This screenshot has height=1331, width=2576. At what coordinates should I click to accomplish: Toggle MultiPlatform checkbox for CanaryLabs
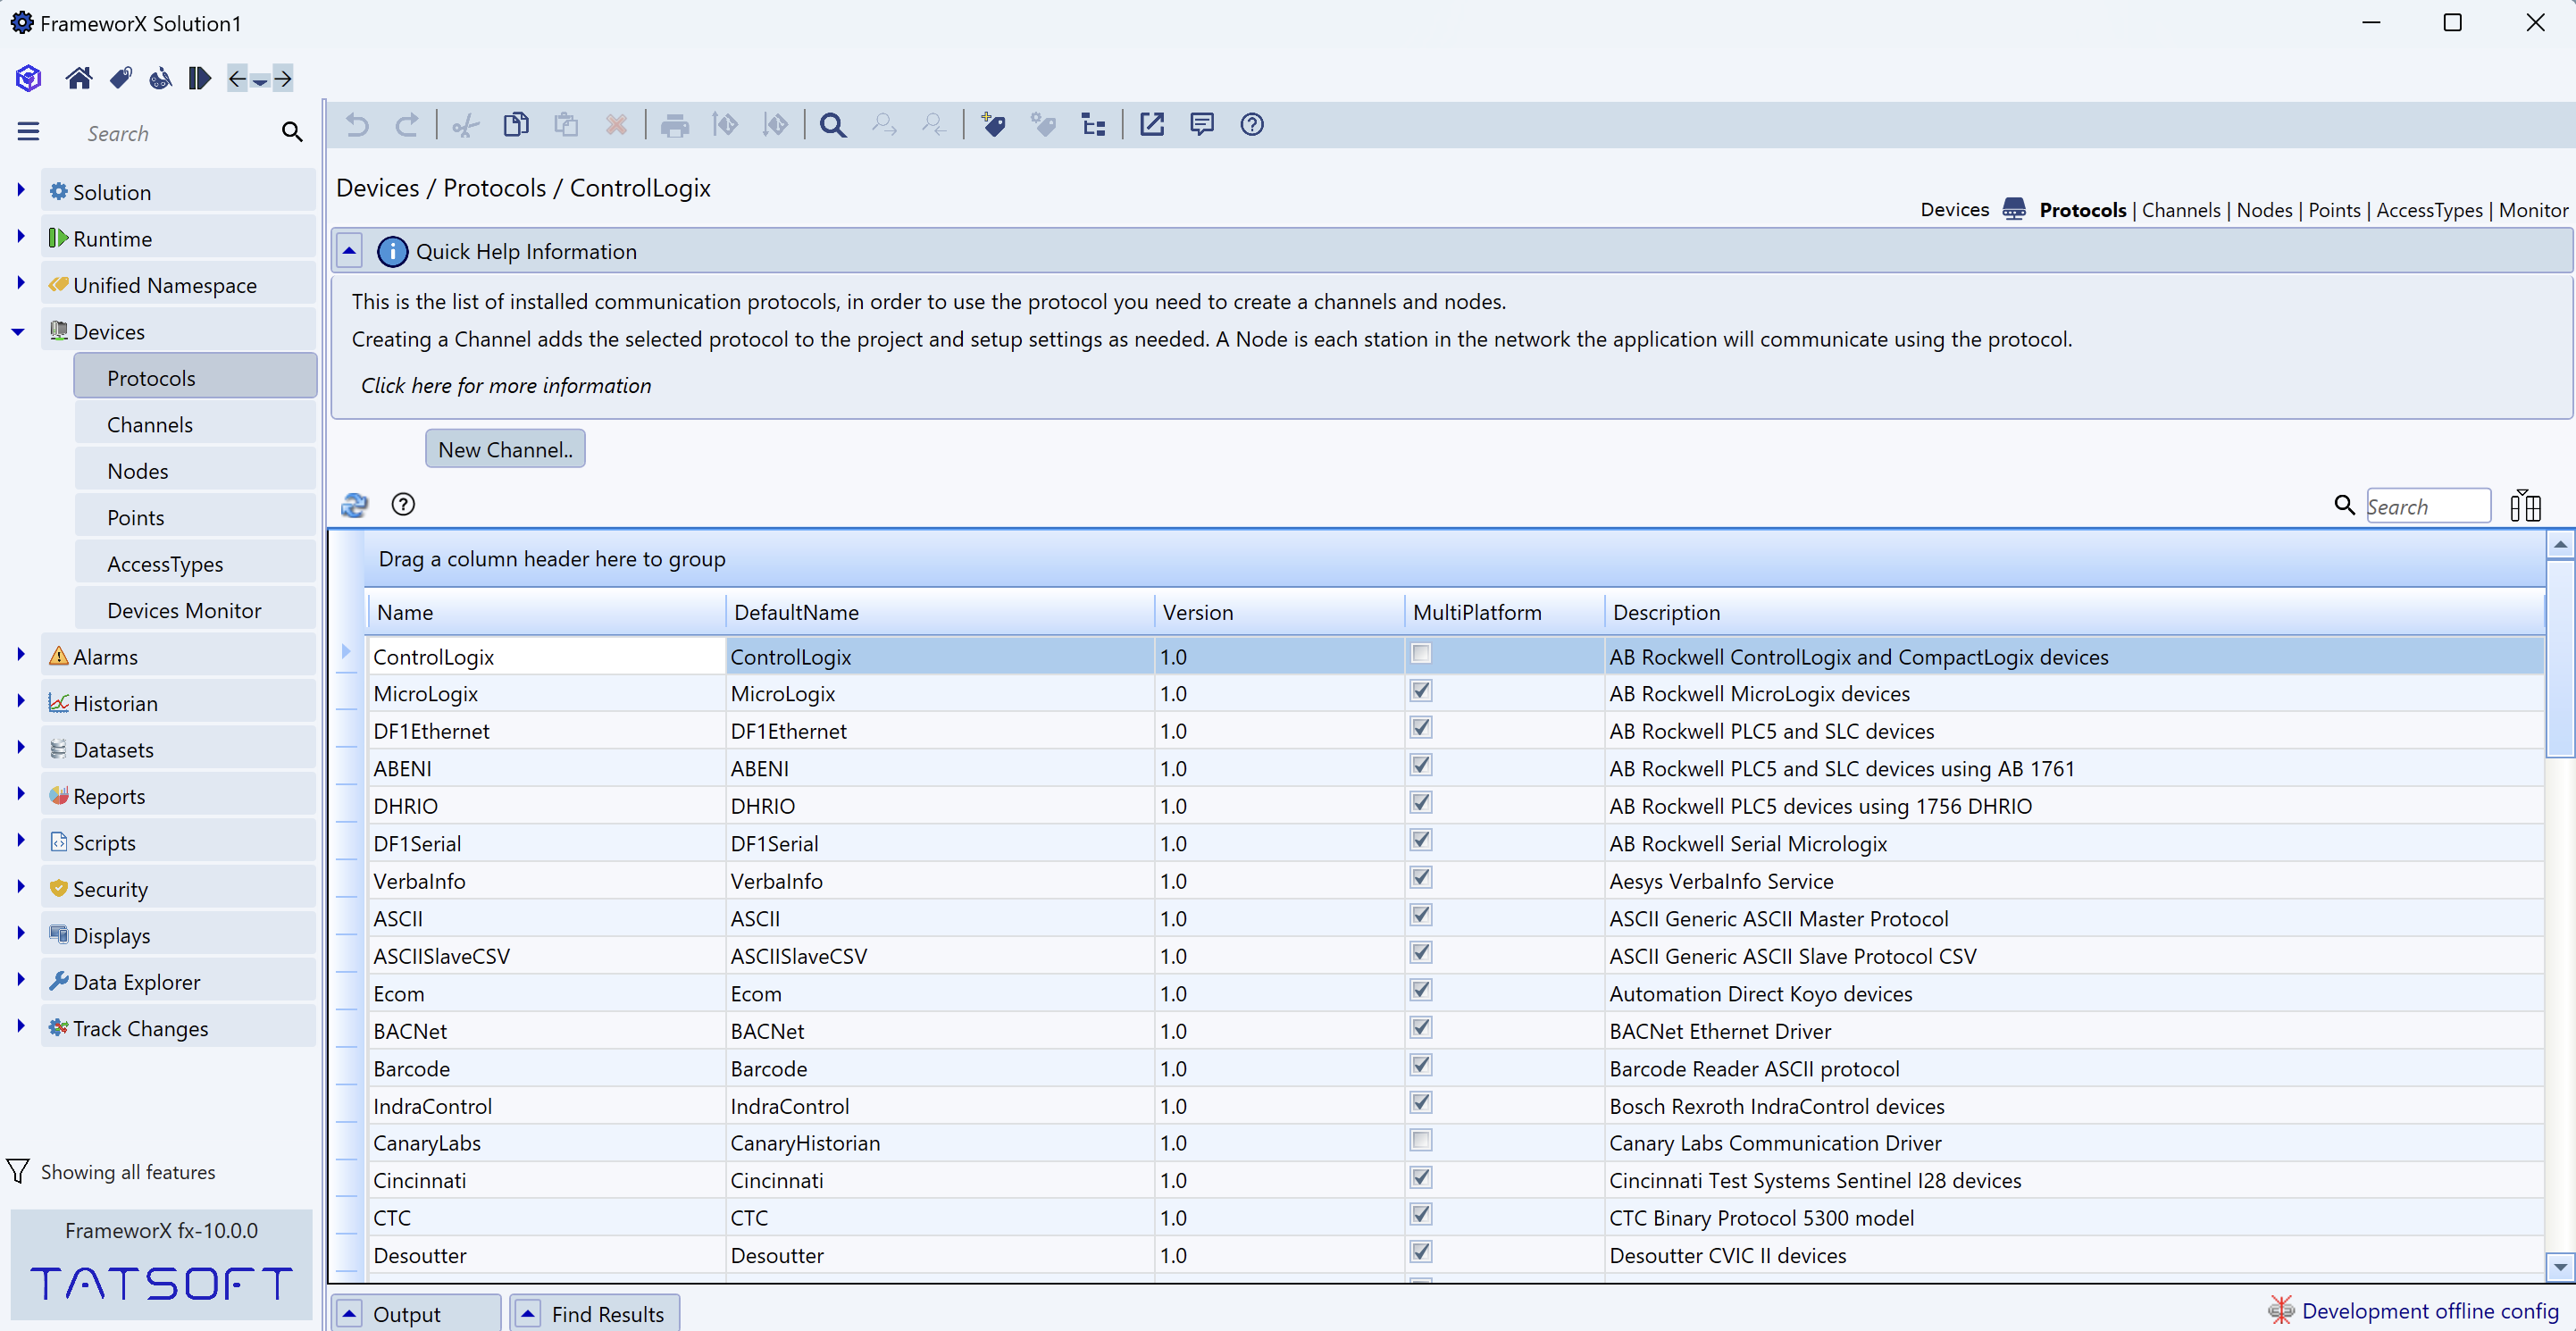[x=1420, y=1140]
